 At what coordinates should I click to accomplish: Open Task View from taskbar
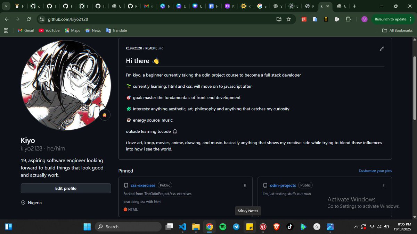(169, 227)
